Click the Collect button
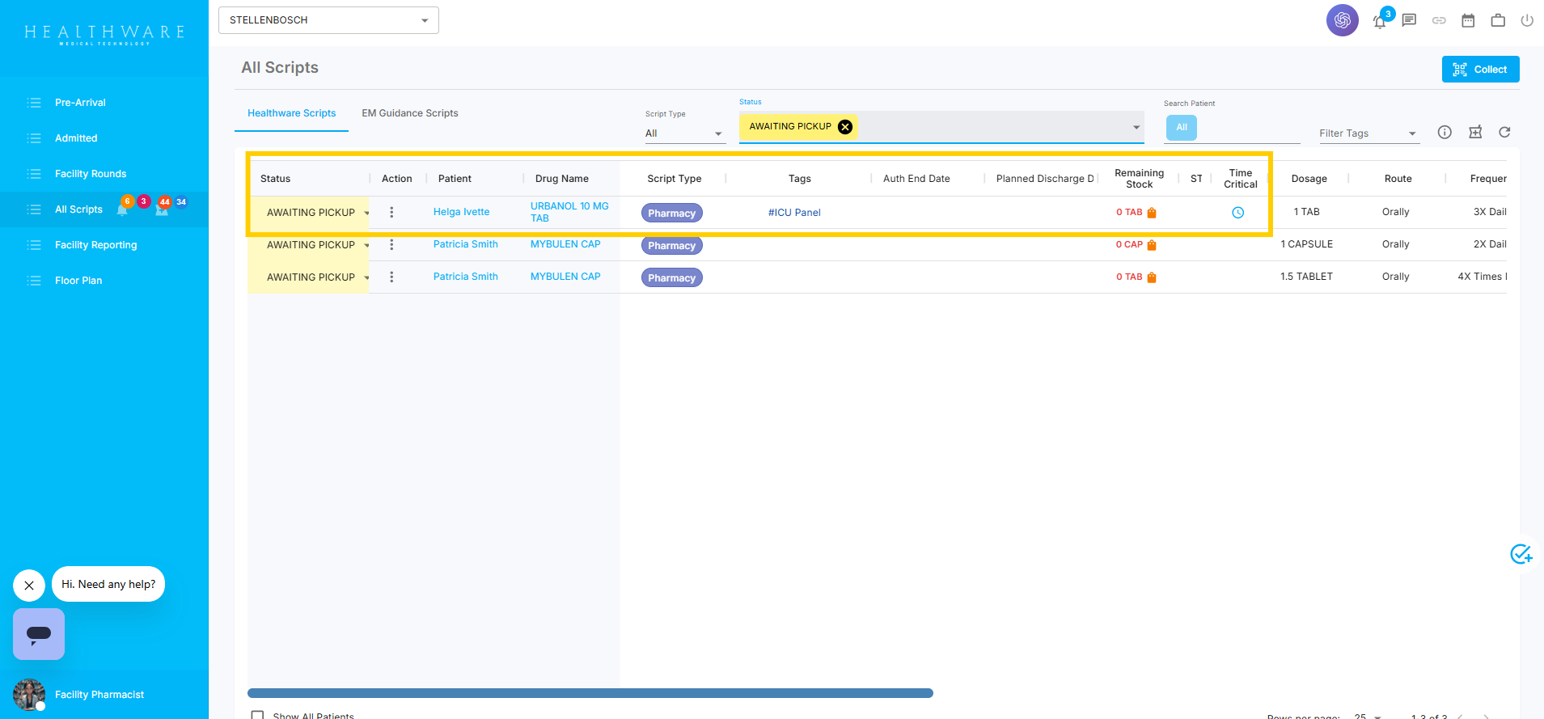1544x719 pixels. (1480, 70)
